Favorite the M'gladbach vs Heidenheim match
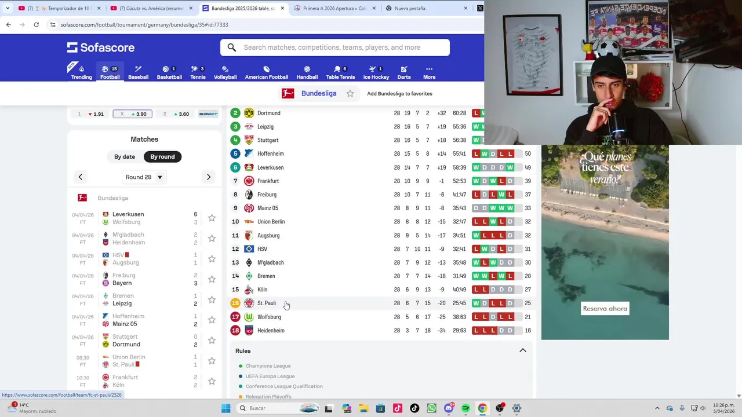The height and width of the screenshot is (417, 742). point(212,238)
